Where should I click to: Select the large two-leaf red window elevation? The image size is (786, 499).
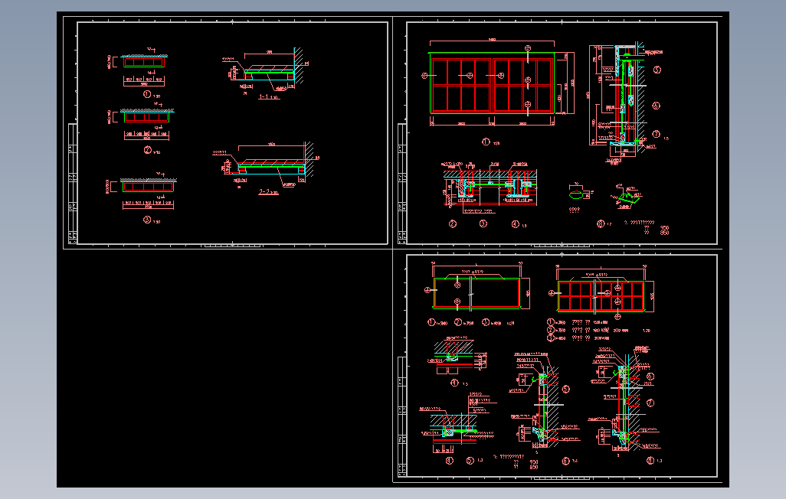click(x=492, y=83)
